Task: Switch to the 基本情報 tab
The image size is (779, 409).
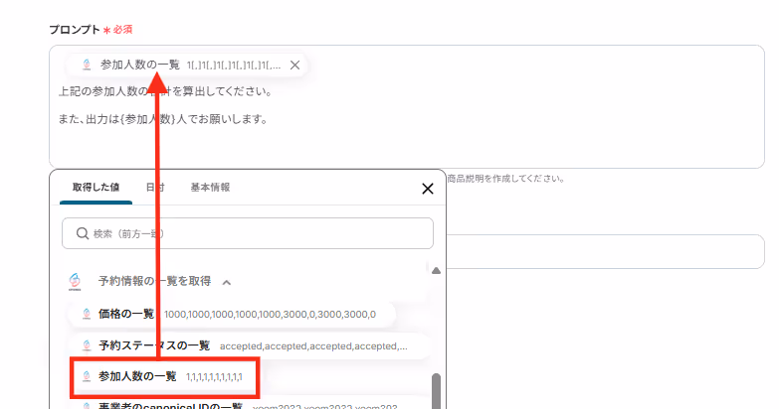Action: pyautogui.click(x=210, y=188)
